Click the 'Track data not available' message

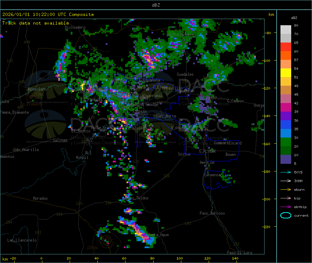pos(35,23)
